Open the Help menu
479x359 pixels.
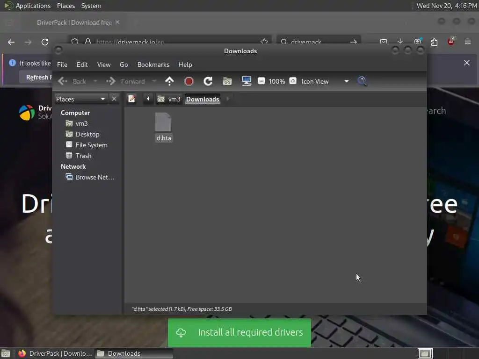click(x=185, y=65)
